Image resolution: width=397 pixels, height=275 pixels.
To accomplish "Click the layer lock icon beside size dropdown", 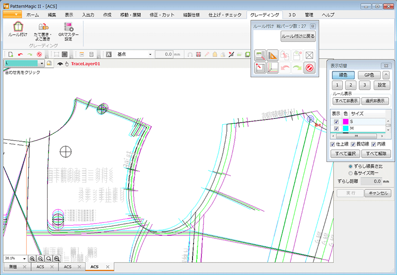I will (49, 63).
